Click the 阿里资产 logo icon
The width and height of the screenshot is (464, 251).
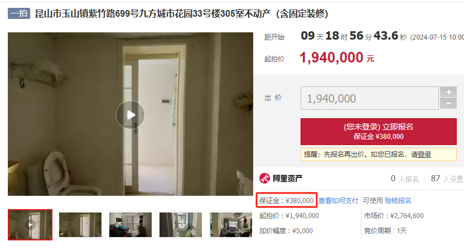click(264, 178)
